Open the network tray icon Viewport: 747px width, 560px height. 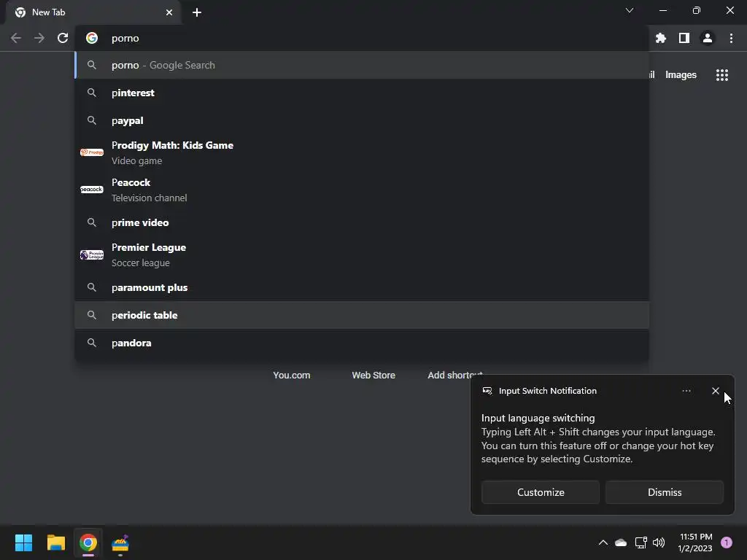[x=640, y=542]
